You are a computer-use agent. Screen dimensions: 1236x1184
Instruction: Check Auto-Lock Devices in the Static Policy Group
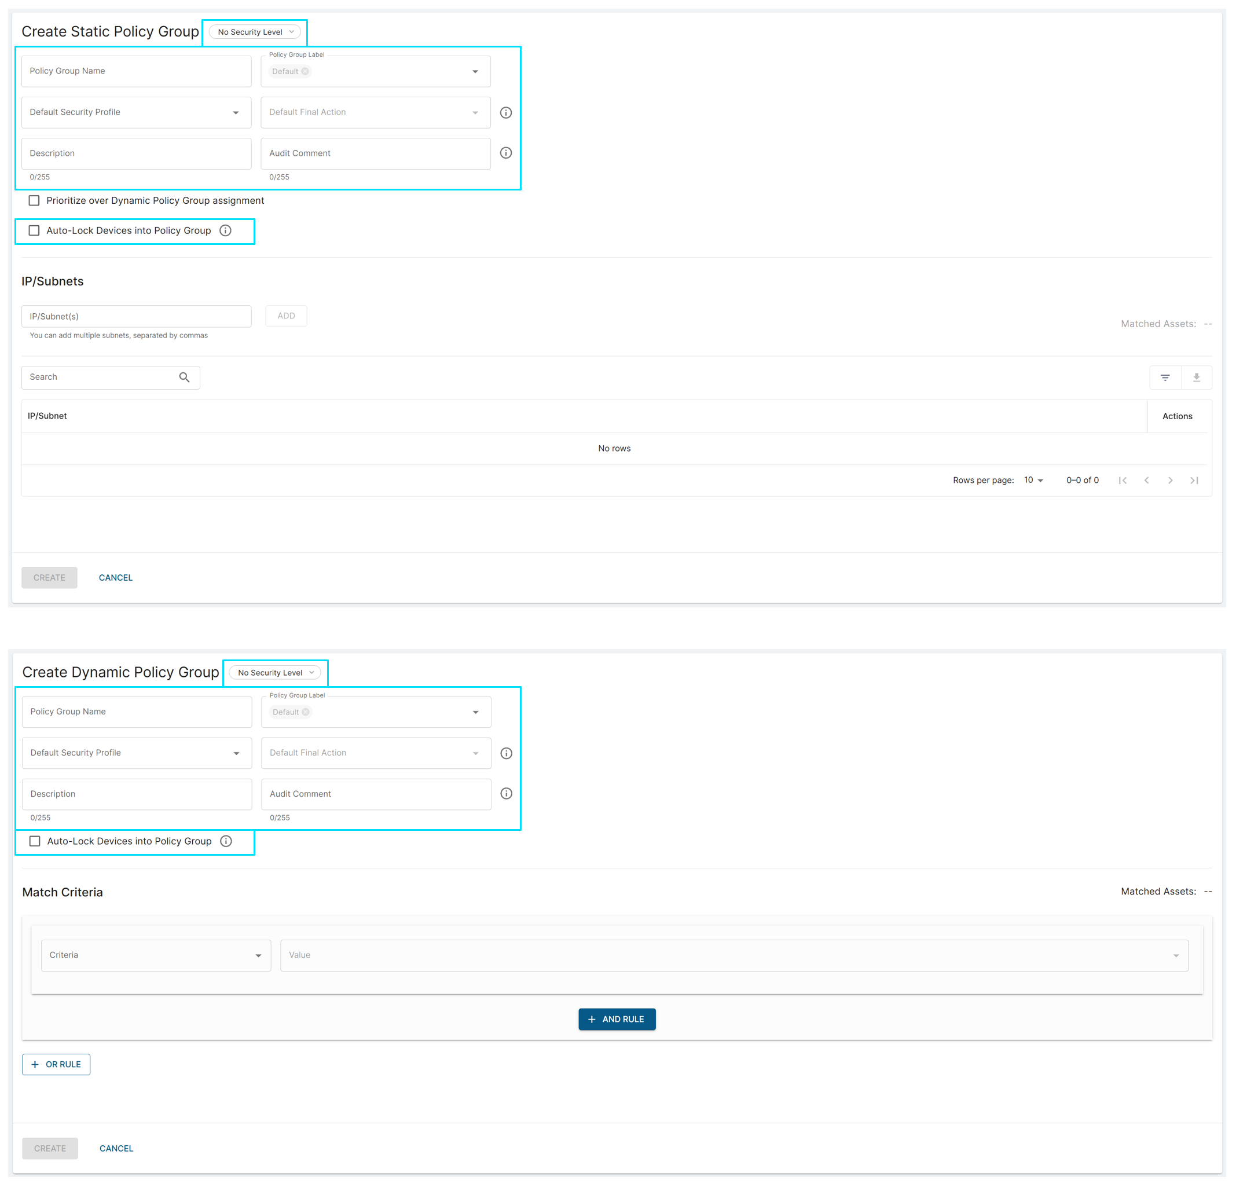34,230
